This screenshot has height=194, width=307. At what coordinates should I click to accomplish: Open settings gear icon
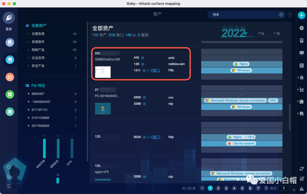[x=9, y=177]
